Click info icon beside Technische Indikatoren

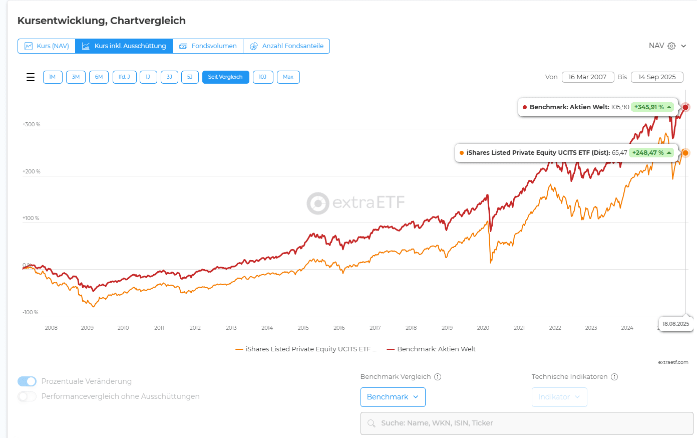click(x=614, y=377)
